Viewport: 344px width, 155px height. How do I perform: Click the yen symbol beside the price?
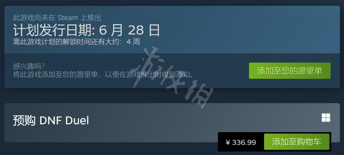[227, 143]
